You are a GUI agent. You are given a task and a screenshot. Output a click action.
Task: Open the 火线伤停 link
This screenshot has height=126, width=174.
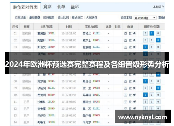(92, 18)
